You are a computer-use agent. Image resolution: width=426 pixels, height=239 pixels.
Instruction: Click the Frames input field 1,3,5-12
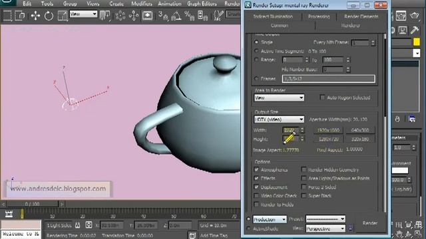click(x=328, y=78)
